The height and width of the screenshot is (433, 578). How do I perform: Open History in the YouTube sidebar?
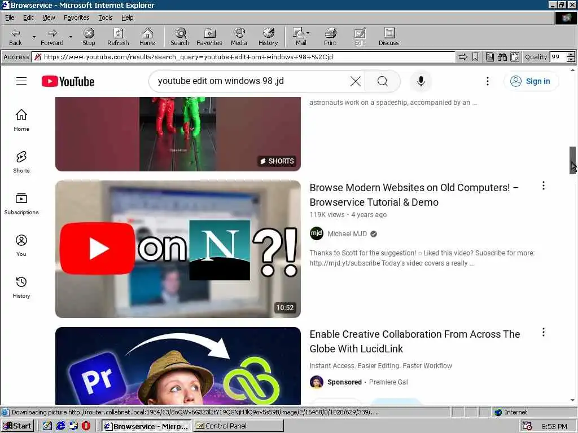[x=21, y=287]
